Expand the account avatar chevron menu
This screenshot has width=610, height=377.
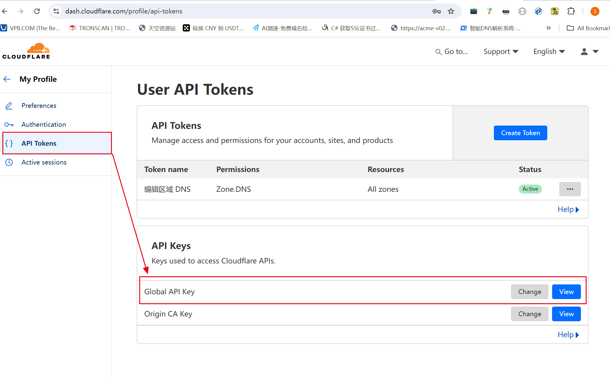596,51
